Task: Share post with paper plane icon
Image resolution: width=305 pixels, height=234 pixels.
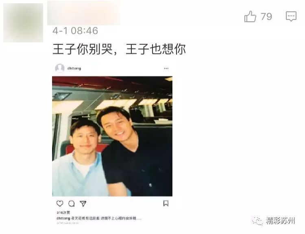Action: [x=83, y=204]
